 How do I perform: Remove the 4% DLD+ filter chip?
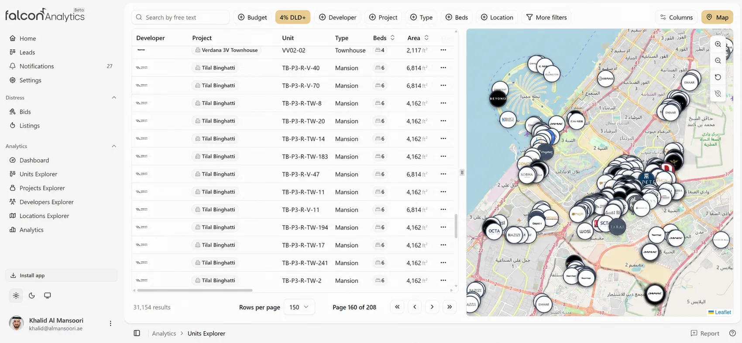pos(292,17)
